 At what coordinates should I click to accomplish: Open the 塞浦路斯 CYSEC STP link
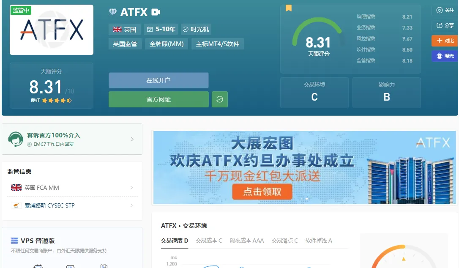click(x=49, y=205)
